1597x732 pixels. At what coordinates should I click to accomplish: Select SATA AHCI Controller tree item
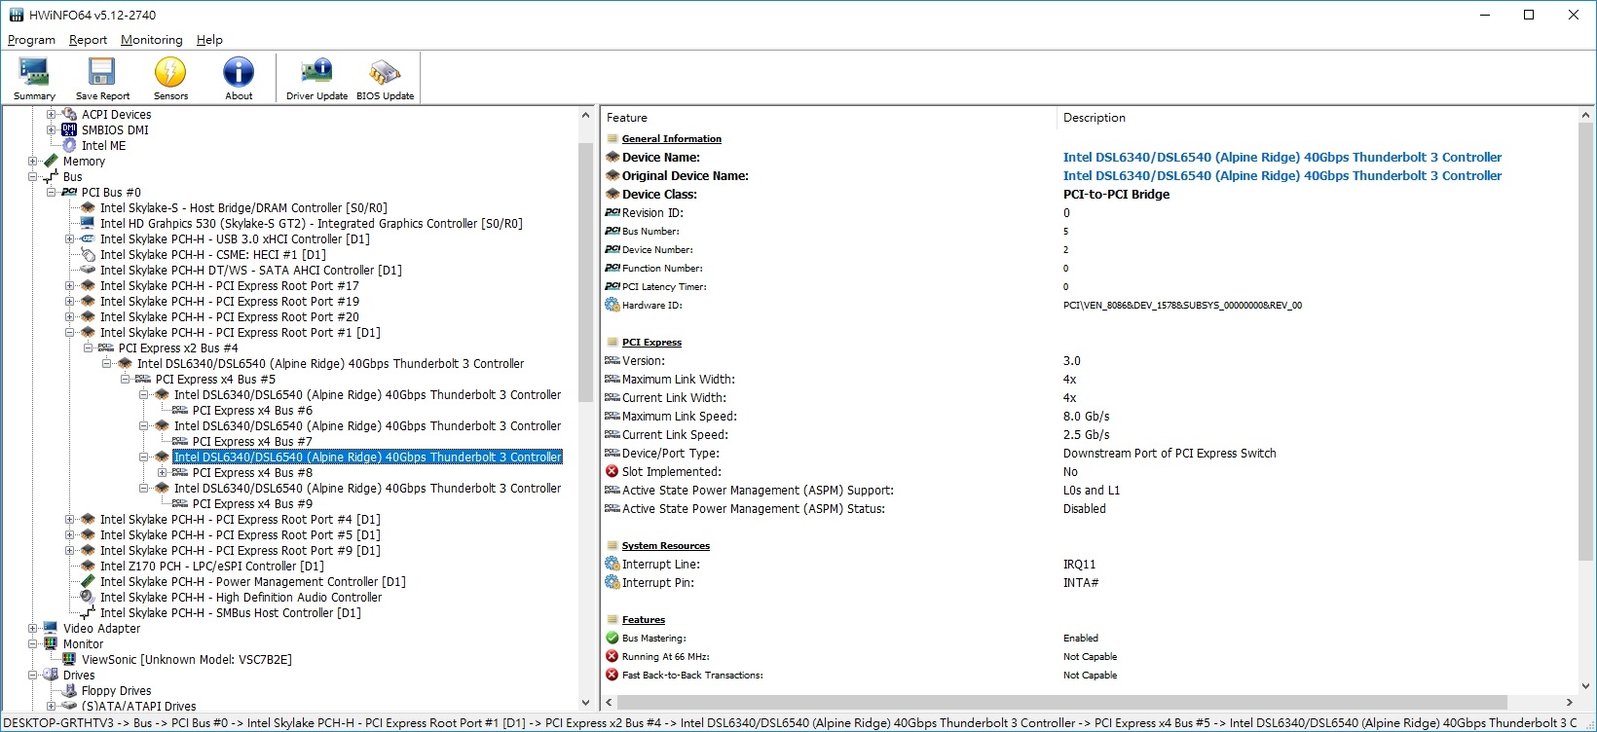[250, 271]
